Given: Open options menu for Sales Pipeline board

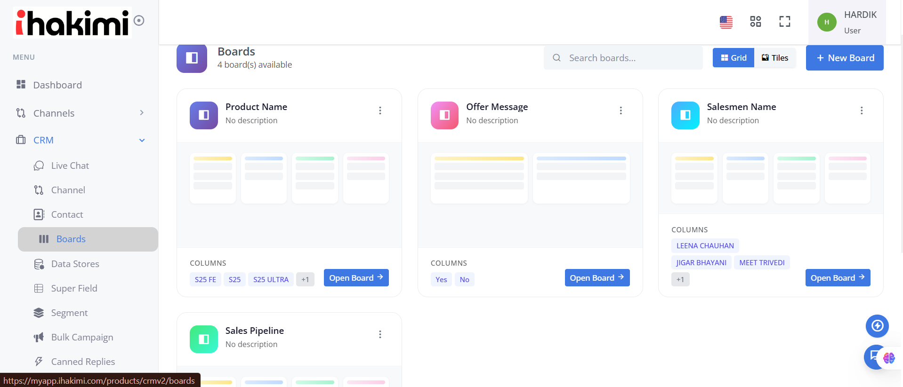Looking at the screenshot, I should click(380, 334).
